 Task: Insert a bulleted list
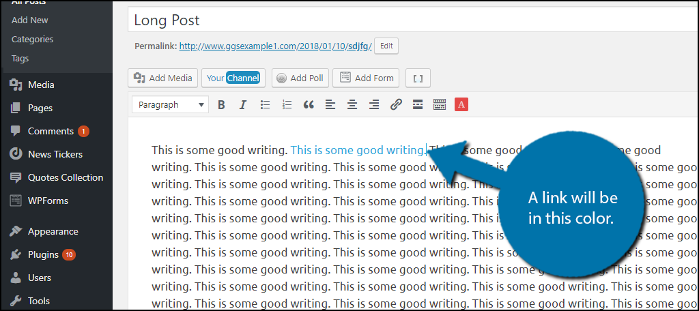tap(266, 105)
